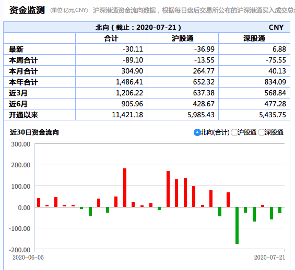Click the 2020-06-05 axis date label
This screenshot has height=270, width=295.
click(28, 257)
